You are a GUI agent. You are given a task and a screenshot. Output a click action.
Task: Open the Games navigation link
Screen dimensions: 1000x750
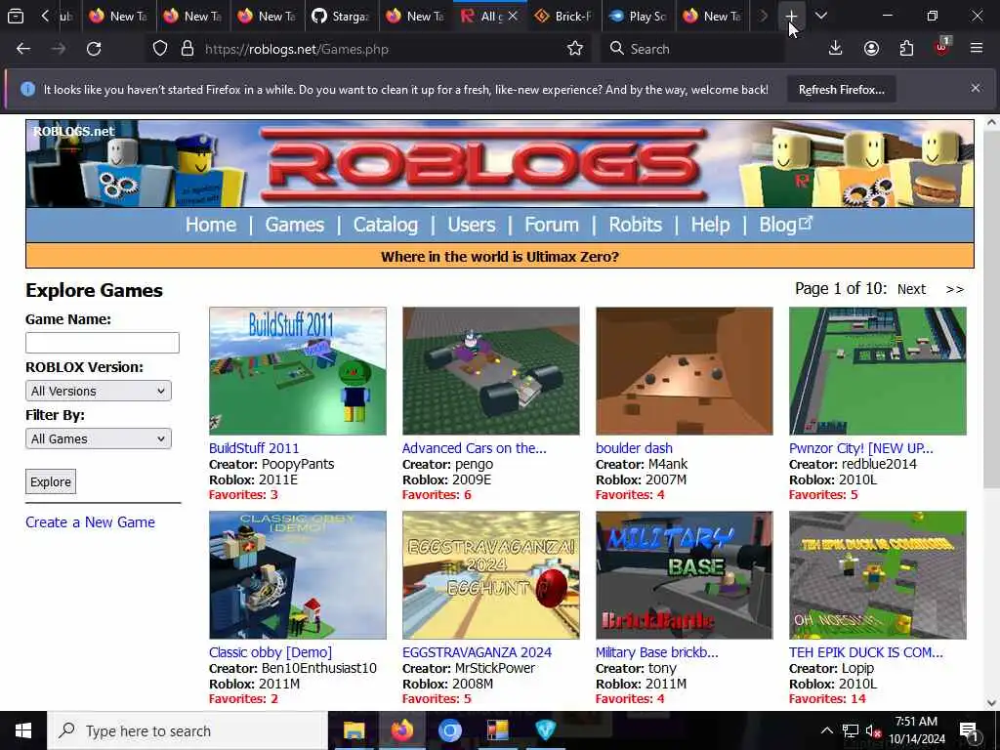tap(295, 225)
